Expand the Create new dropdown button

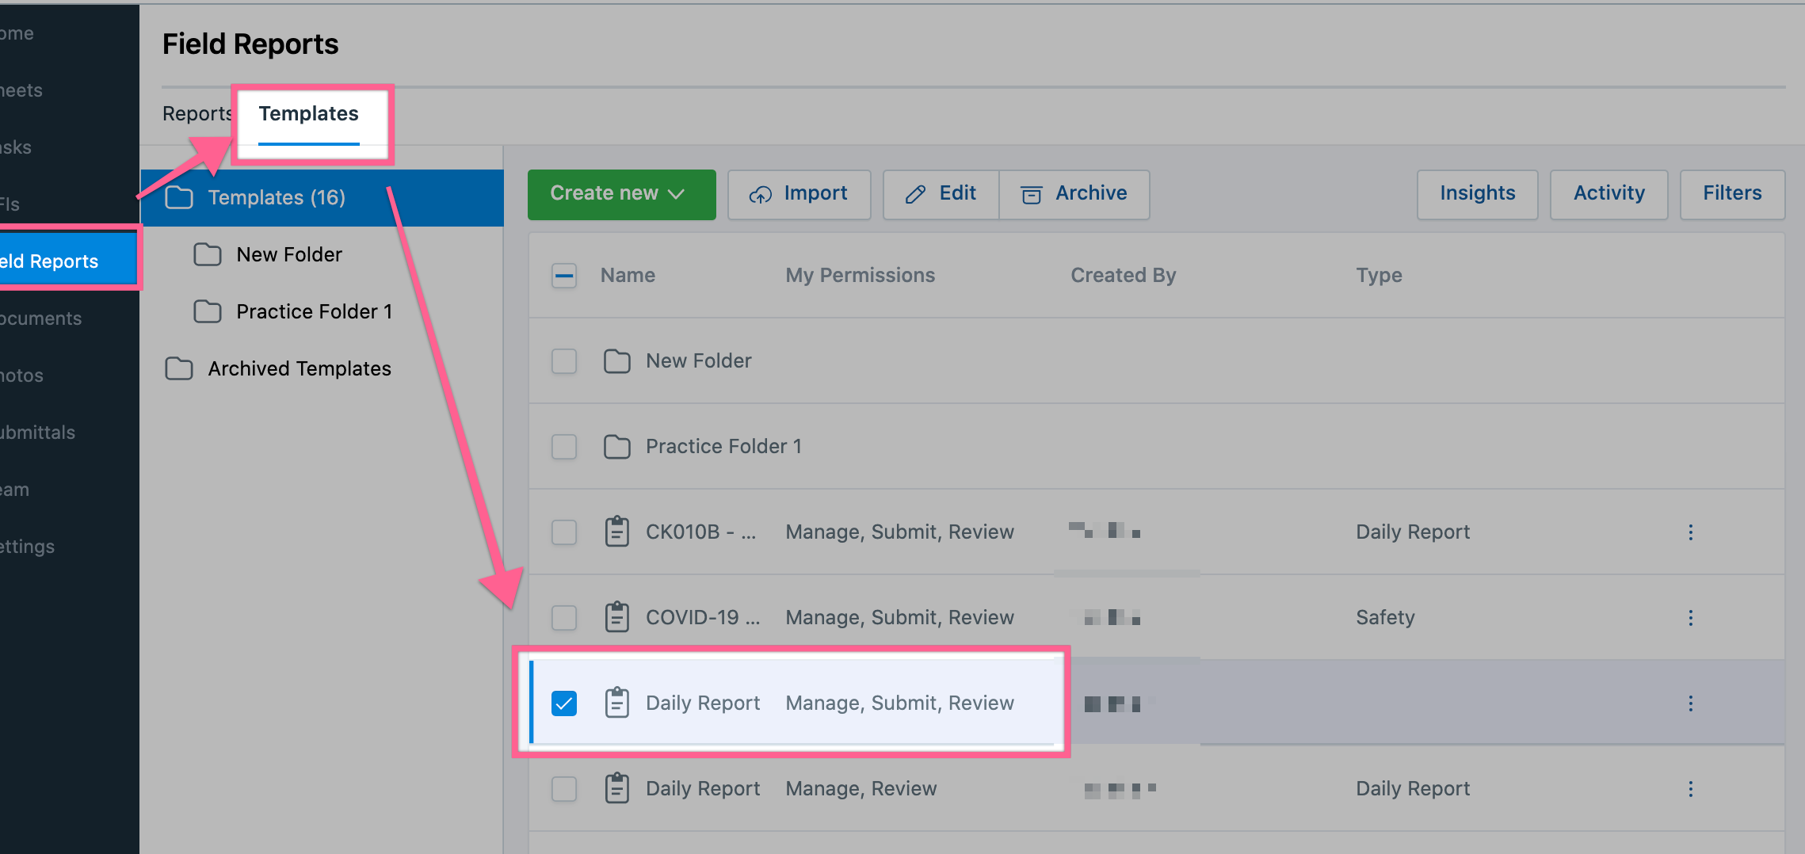click(x=621, y=194)
